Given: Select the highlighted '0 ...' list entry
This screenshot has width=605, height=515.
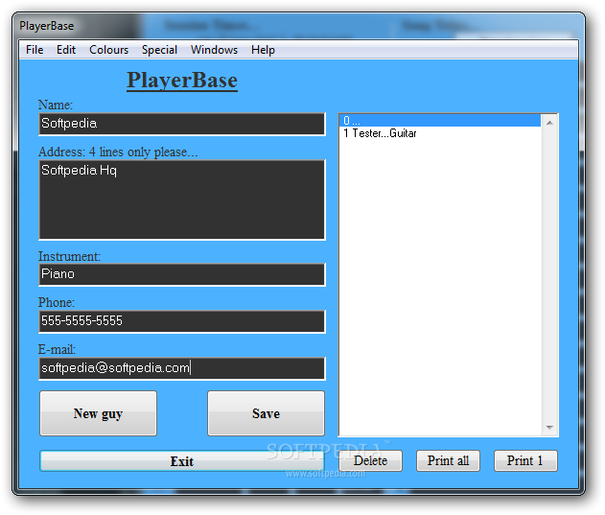Looking at the screenshot, I should pos(440,121).
